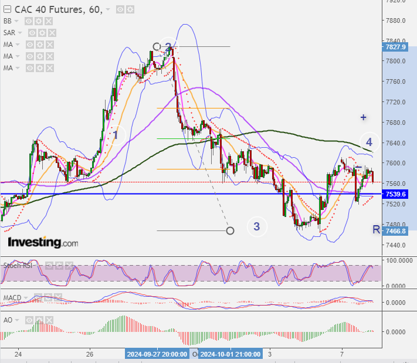Select the wave label 1 marker
Screen dimensions: 417x363
[x=115, y=135]
